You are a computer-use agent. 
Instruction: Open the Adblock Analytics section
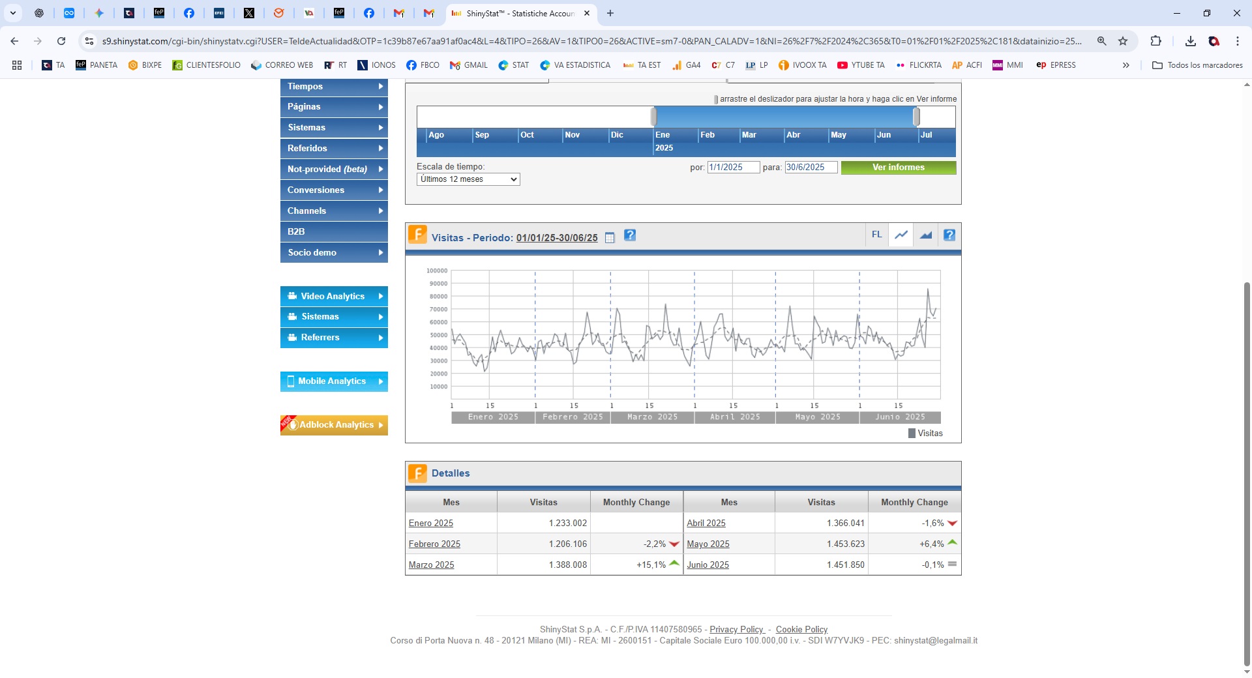click(334, 425)
